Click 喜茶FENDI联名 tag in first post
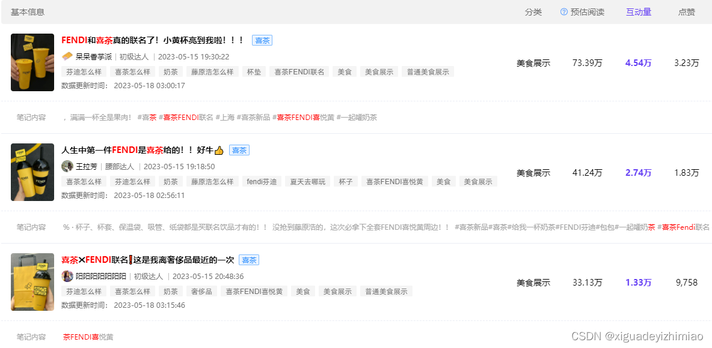Screen dimensions: 712x348 coord(299,71)
